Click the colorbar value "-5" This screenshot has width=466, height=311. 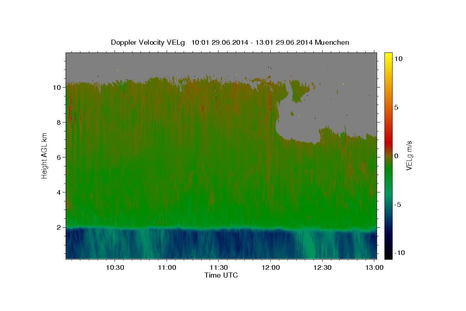tap(398, 204)
